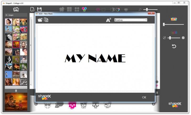191x115 pixels.
Task: Select the purple flower thumbnail
Action: click(x=16, y=59)
